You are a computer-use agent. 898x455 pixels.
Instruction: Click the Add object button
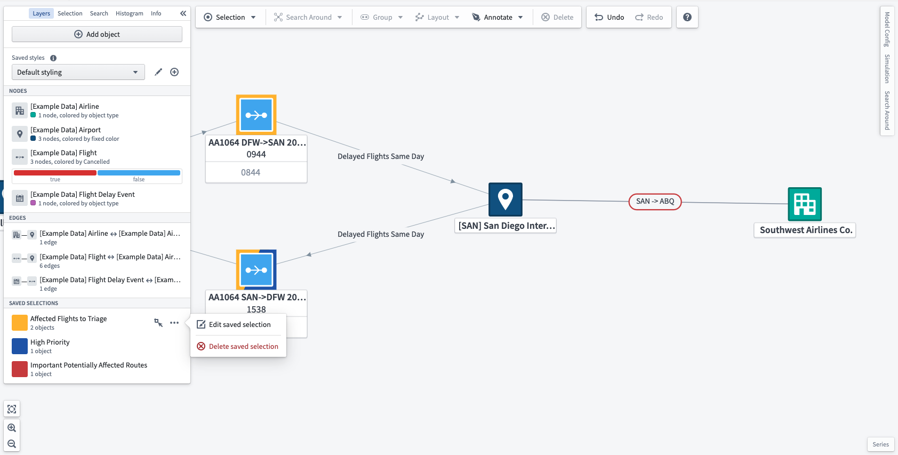click(x=97, y=34)
